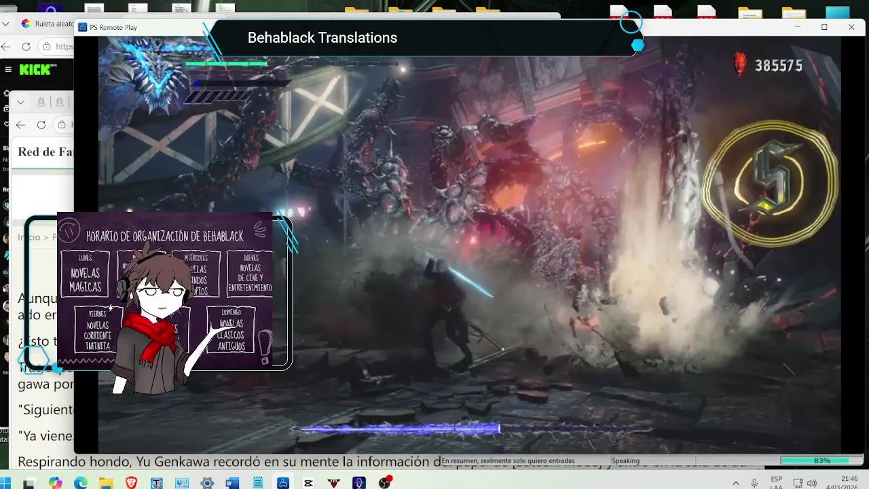Open Brave browser from the taskbar
Viewport: 869px width, 489px height.
pyautogui.click(x=131, y=483)
